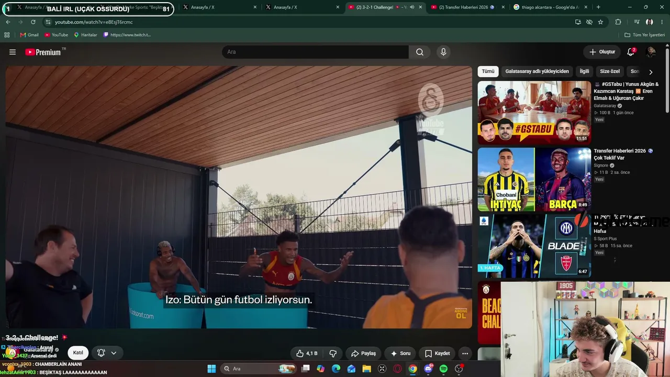Select the İlgili filter chip
The image size is (670, 377).
(584, 71)
